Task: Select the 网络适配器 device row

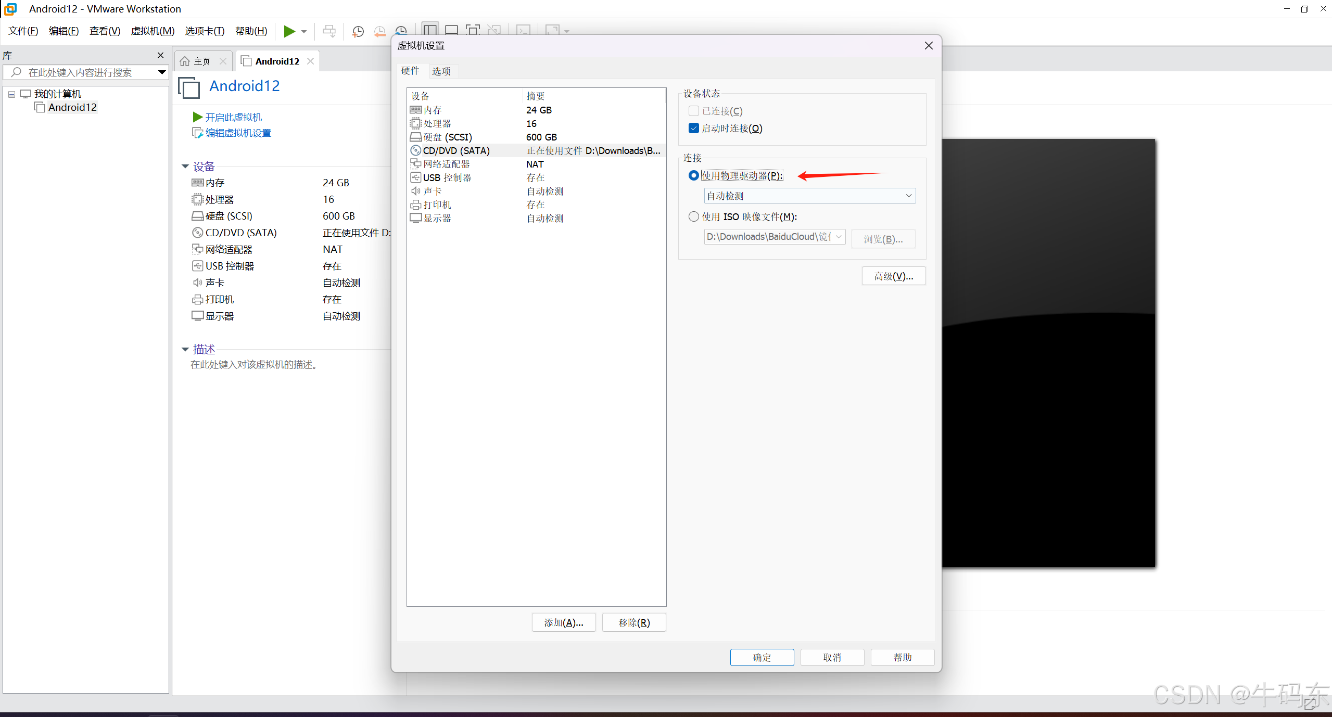Action: coord(446,164)
